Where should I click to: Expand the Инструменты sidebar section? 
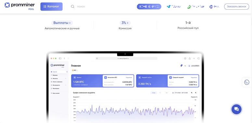click(58, 85)
